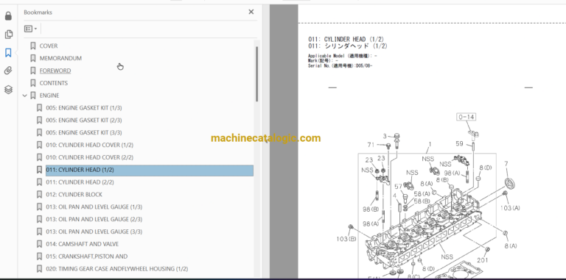566x280 pixels.
Task: Click the Bookmarks panel heading
Action: (38, 12)
